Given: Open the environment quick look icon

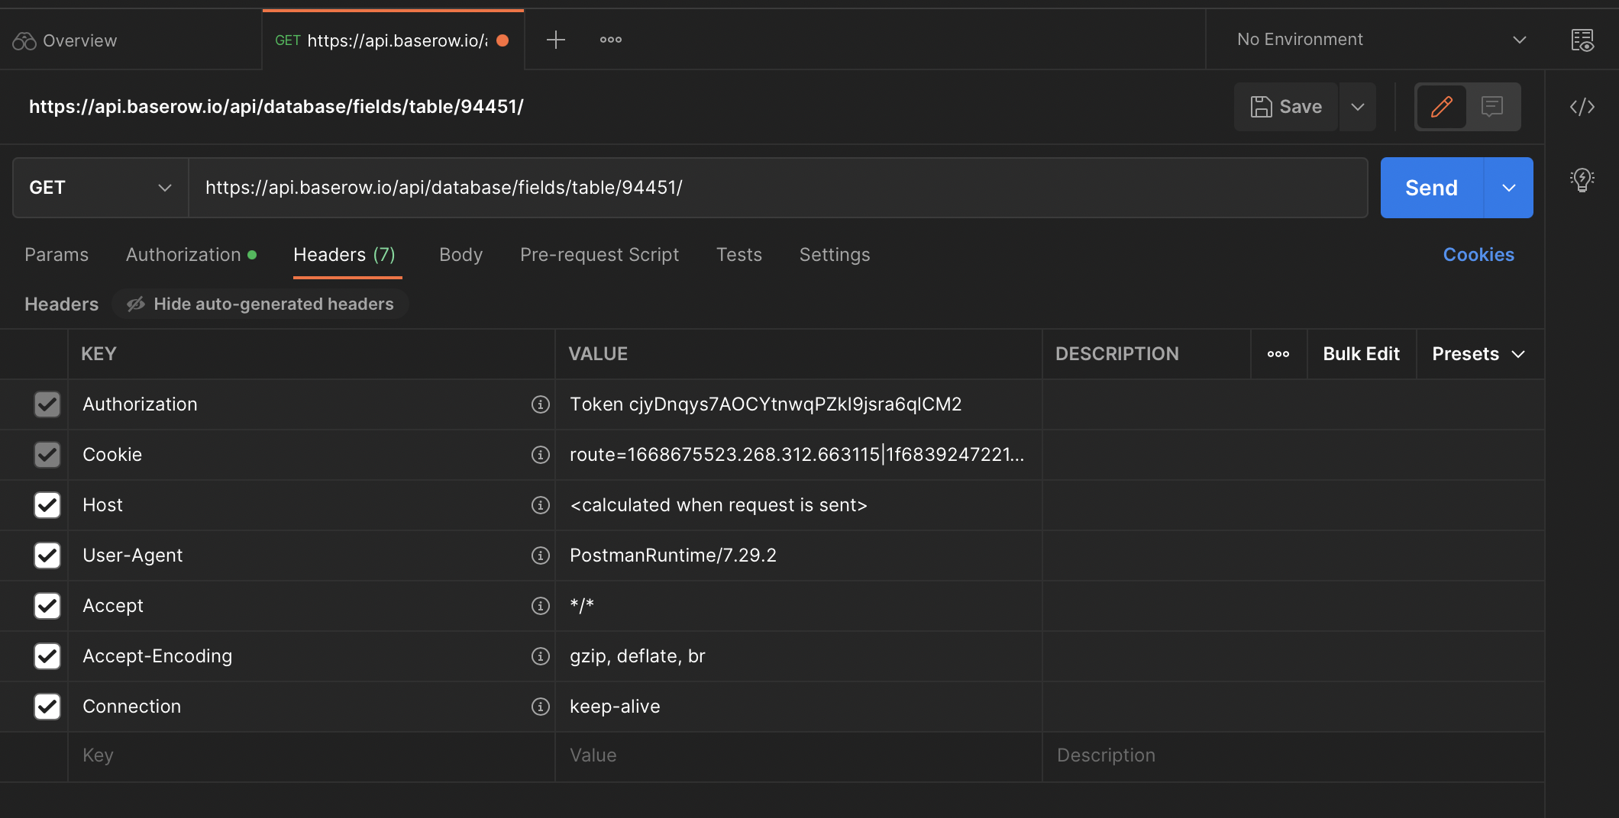Looking at the screenshot, I should 1582,40.
